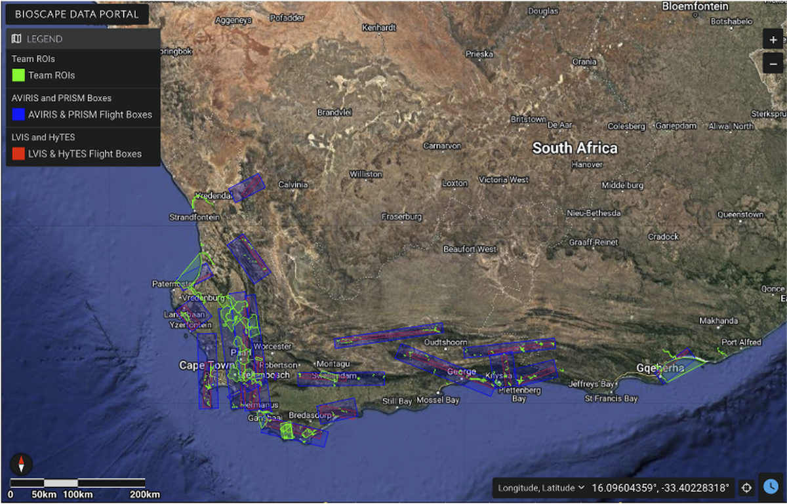This screenshot has width=787, height=504.
Task: Click the 'LVIS & HyTES Flight Boxes' legend label
Action: [85, 154]
